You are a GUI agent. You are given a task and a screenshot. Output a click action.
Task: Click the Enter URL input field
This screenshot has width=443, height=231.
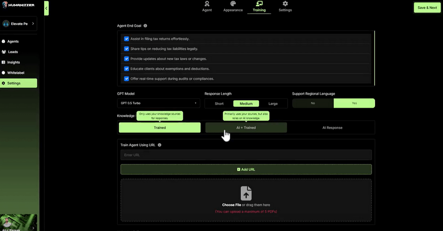click(x=246, y=155)
